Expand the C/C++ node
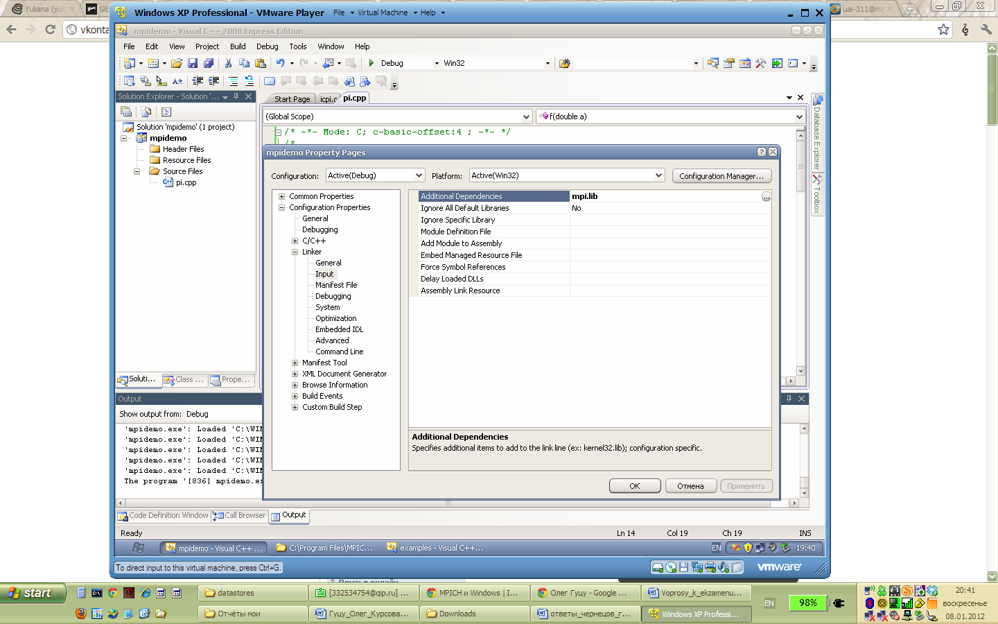Screen dimensions: 998x624 (x=295, y=241)
